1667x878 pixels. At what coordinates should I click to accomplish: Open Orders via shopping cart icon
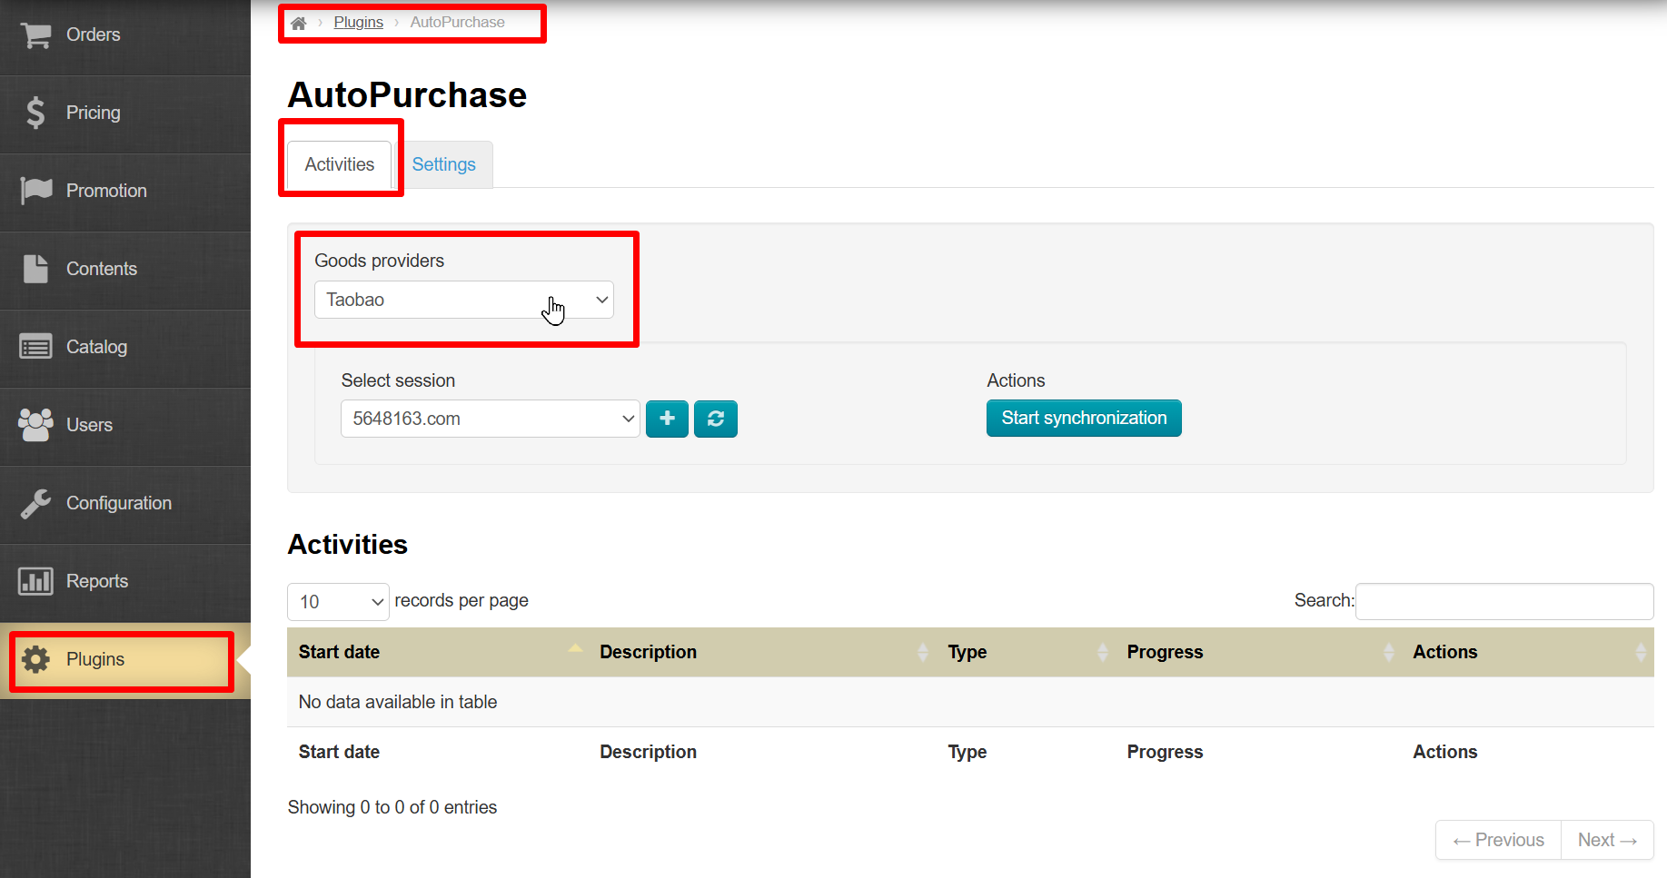(35, 35)
